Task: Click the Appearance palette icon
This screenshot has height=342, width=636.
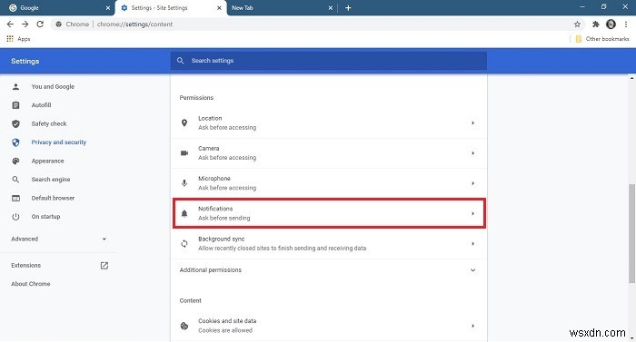Action: click(x=15, y=161)
